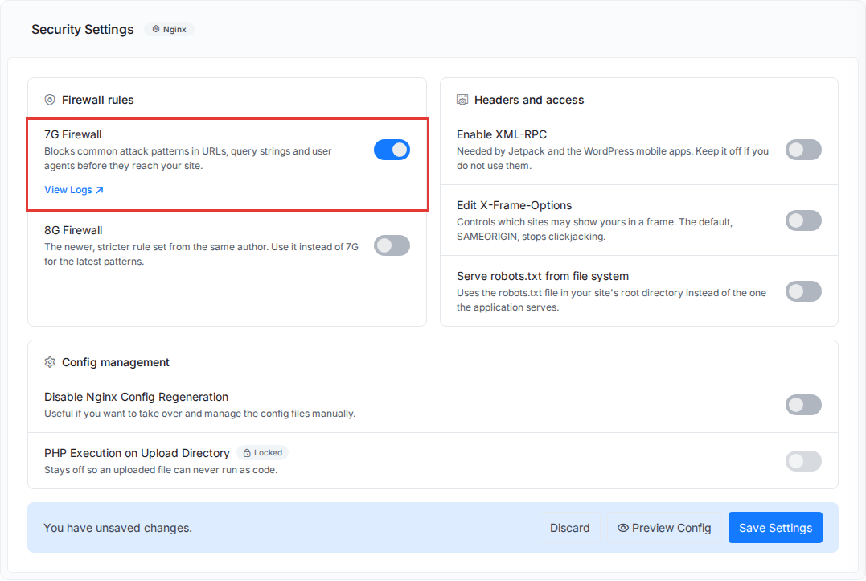Viewport: 866px width, 581px height.
Task: Toggle Disable Nginx Config Regeneration
Action: coord(803,406)
